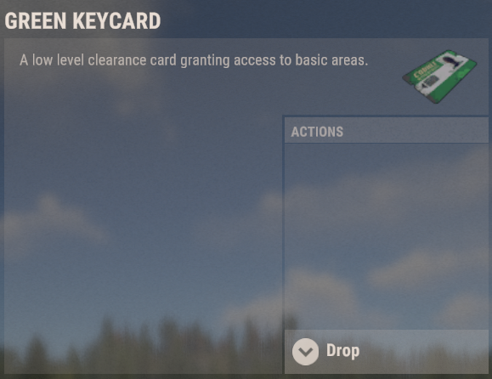Click the Actions section title bar
492x379 pixels.
tap(387, 131)
